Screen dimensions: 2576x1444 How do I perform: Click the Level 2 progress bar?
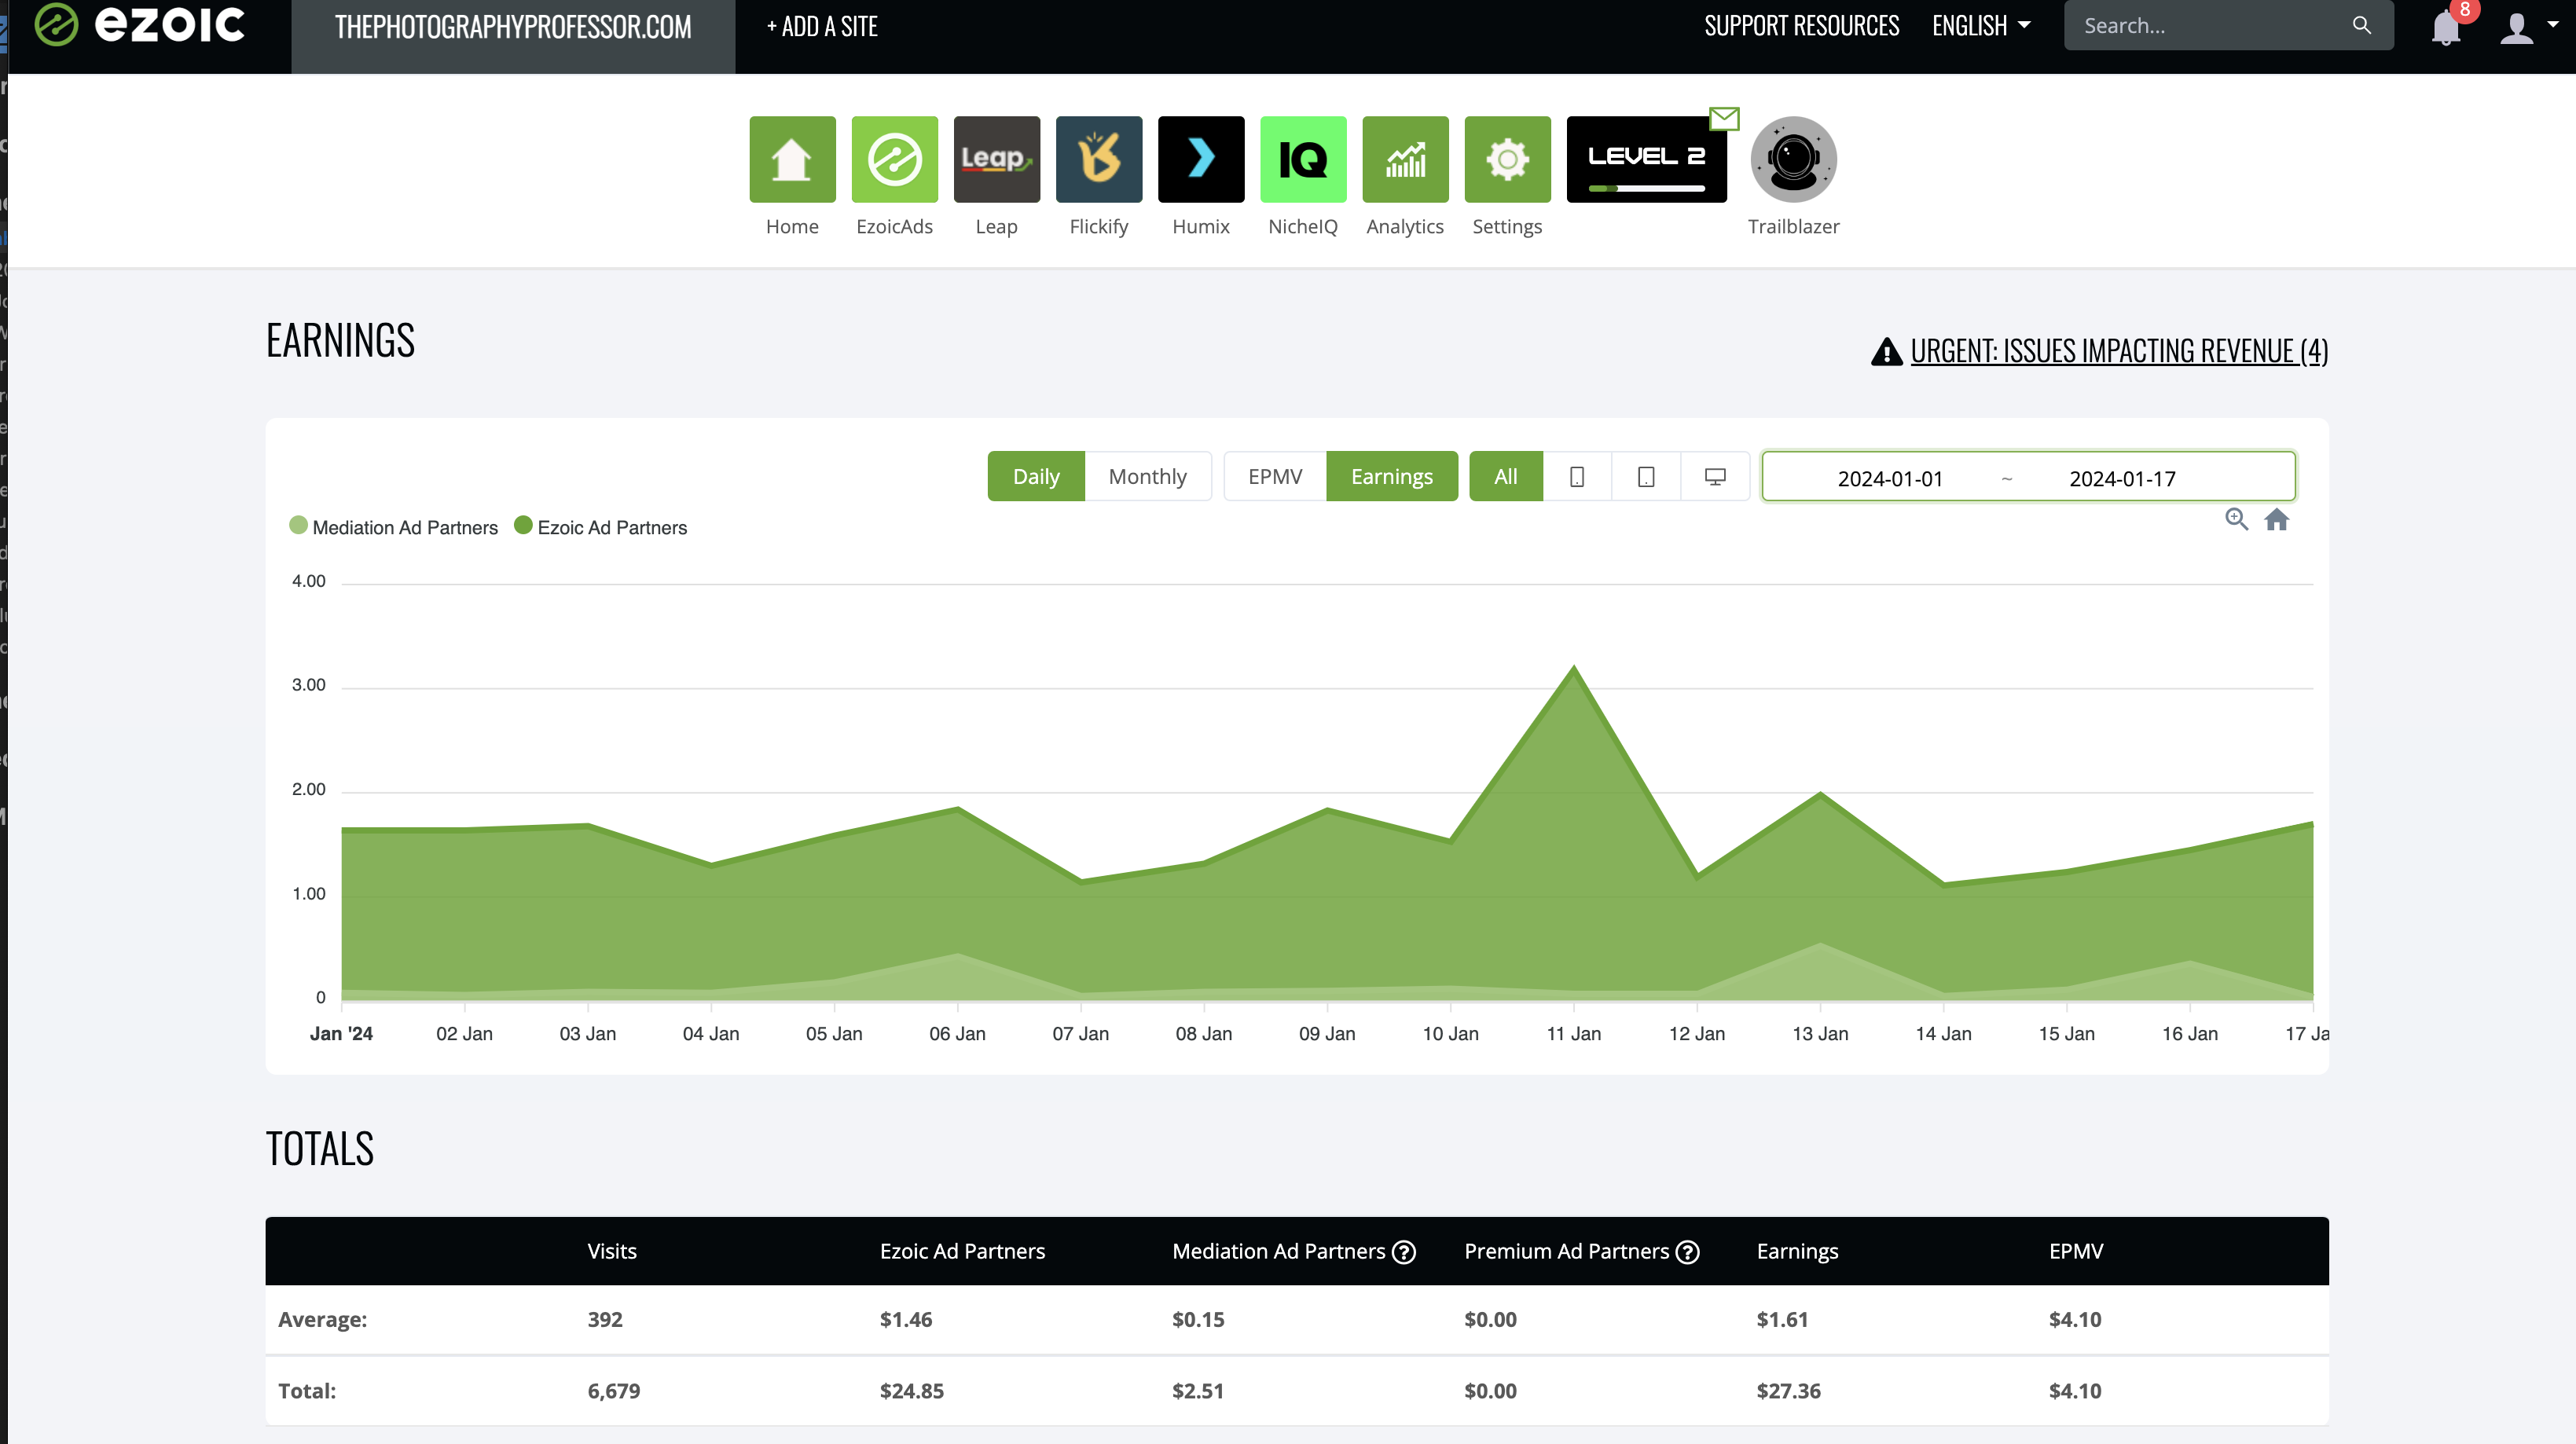[x=1646, y=188]
